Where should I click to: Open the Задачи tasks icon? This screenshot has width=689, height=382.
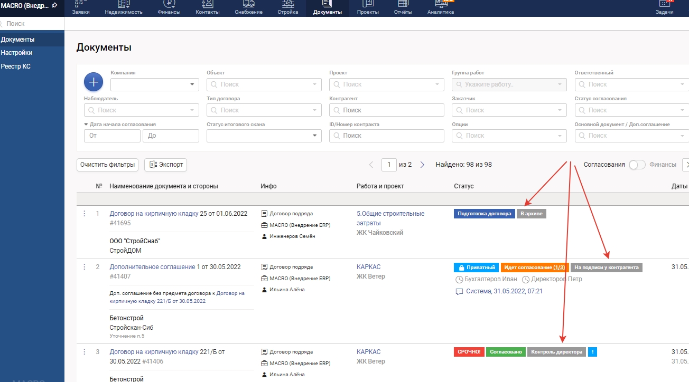pyautogui.click(x=664, y=7)
